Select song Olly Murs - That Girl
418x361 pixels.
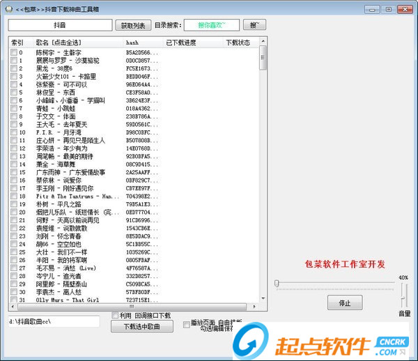point(68,300)
